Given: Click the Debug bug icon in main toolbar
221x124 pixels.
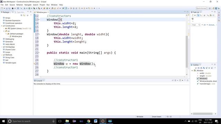Looking at the screenshot, I should 25,8.
